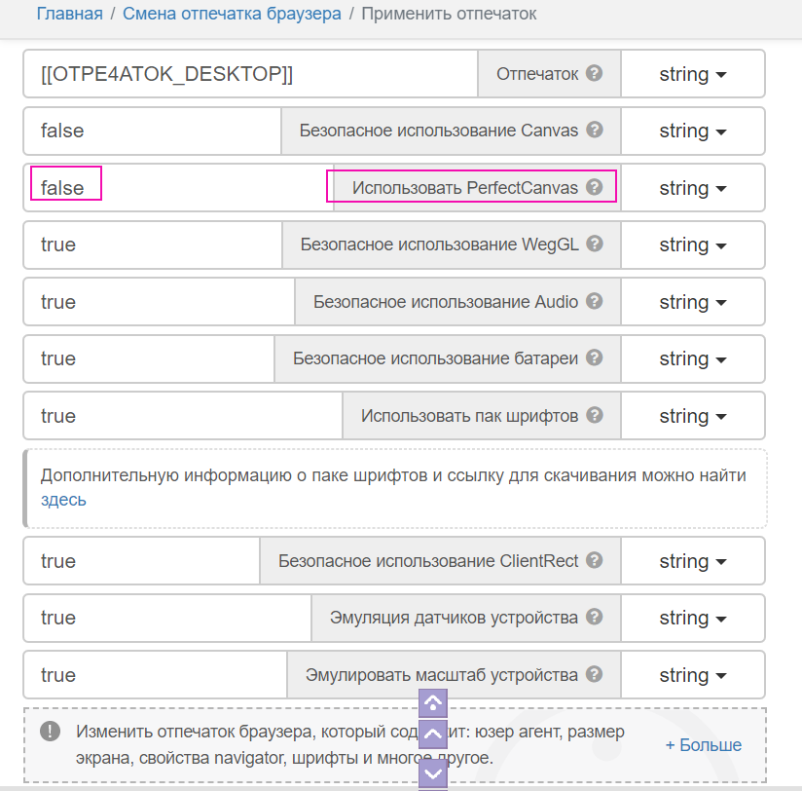
Task: Click the help icon next to Отпечаток
Action: click(595, 74)
